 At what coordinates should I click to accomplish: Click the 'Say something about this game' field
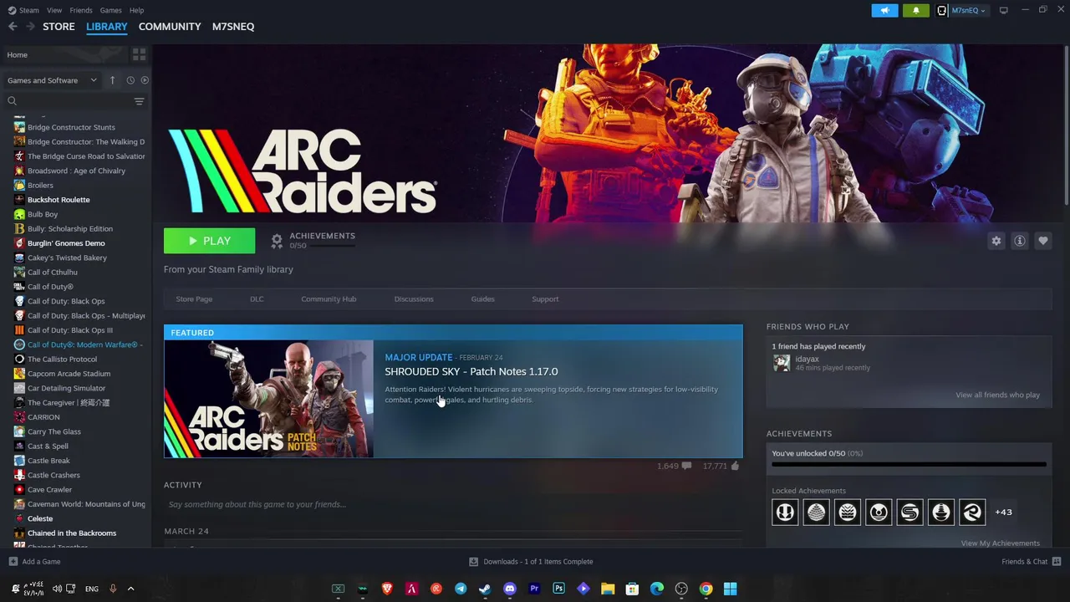pos(452,504)
